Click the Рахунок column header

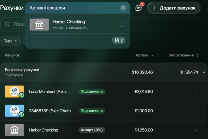pos(12,55)
